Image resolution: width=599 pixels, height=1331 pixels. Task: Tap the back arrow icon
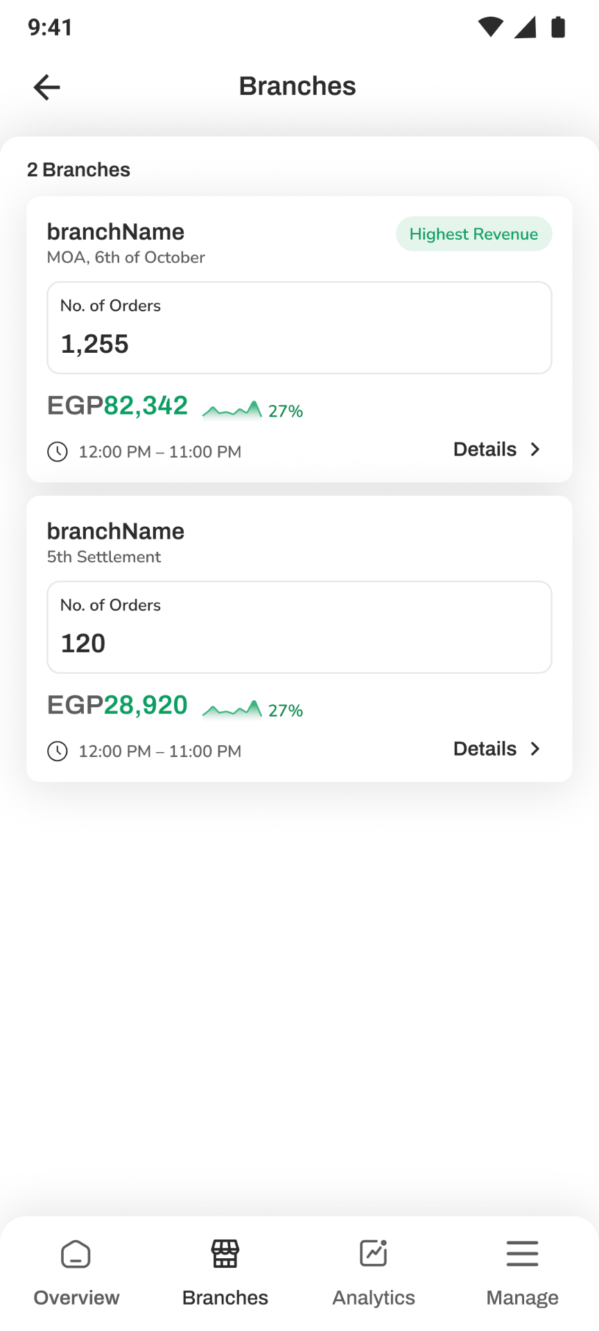tap(46, 87)
